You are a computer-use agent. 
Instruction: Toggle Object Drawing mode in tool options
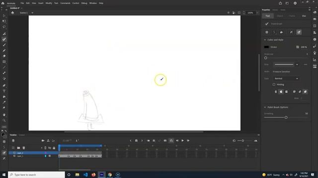[267, 32]
